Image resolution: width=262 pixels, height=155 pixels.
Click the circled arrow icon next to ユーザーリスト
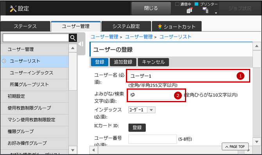pos(4,61)
